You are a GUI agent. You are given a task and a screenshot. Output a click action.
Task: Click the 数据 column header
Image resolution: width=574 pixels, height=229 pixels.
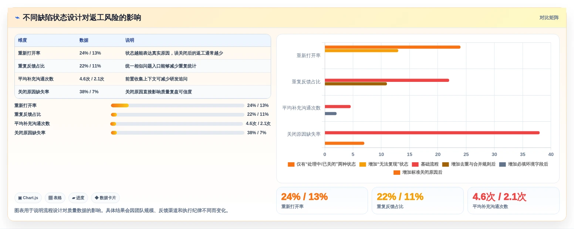tap(84, 40)
